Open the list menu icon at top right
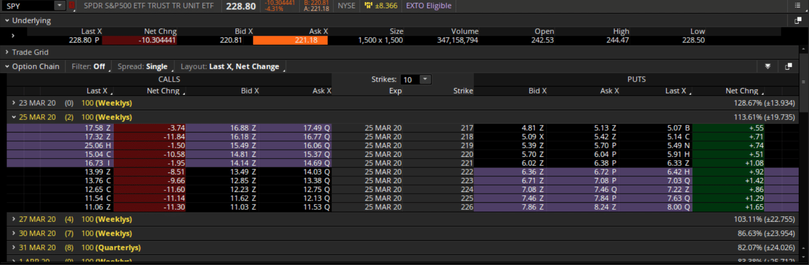Image resolution: width=809 pixels, height=265 pixels. 797,6
